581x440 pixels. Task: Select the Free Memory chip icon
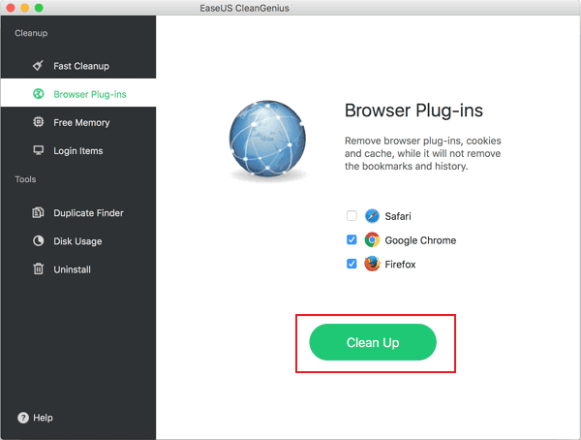38,123
